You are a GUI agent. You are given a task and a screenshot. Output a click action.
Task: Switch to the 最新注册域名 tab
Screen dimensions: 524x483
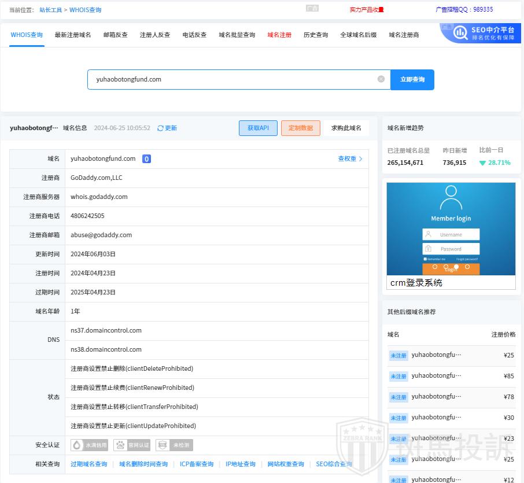tap(73, 35)
